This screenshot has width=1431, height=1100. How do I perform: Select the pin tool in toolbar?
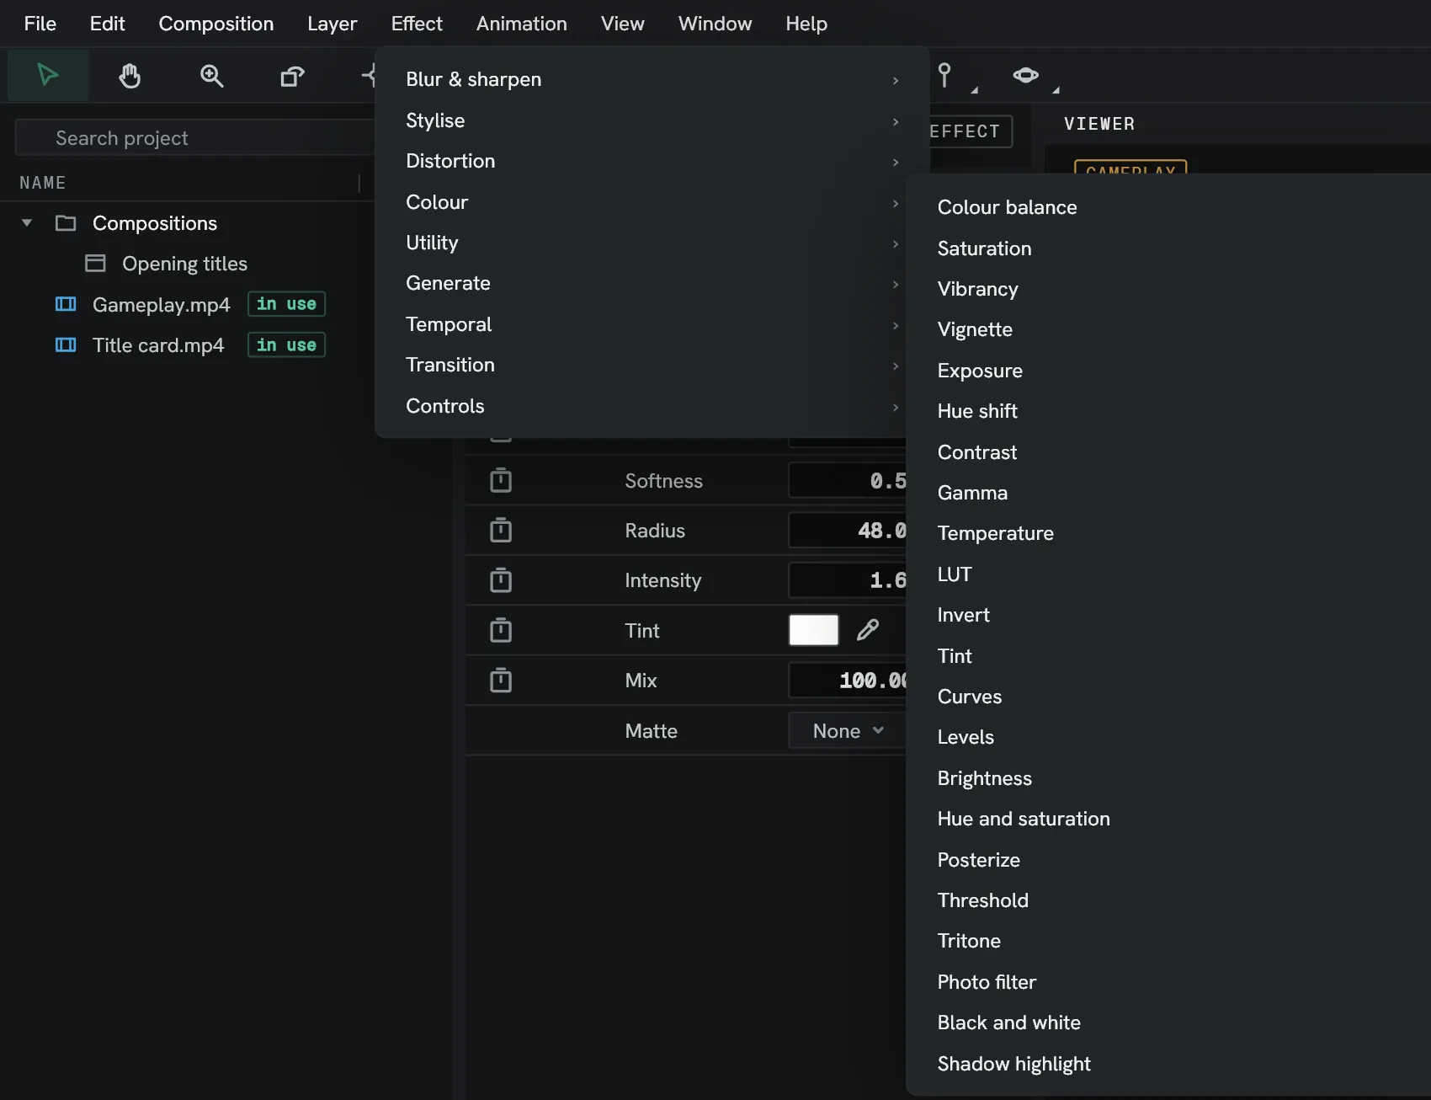[945, 76]
